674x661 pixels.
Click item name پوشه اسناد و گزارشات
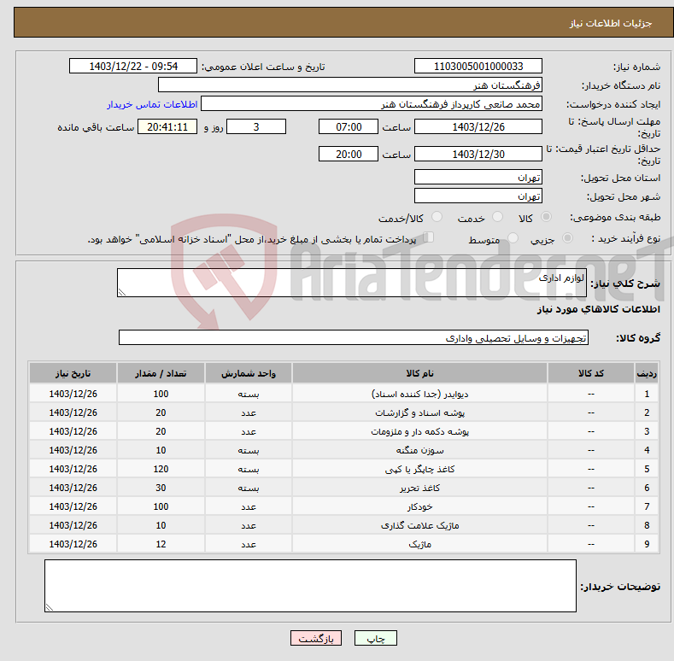[x=419, y=412]
